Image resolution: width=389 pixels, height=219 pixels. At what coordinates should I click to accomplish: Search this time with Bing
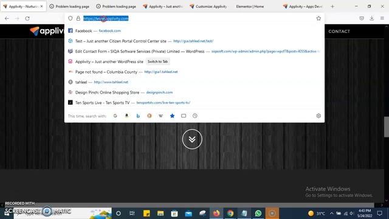tap(138, 116)
